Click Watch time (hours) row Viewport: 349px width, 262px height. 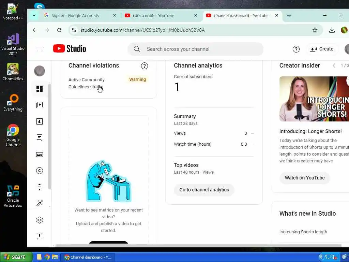[214, 144]
